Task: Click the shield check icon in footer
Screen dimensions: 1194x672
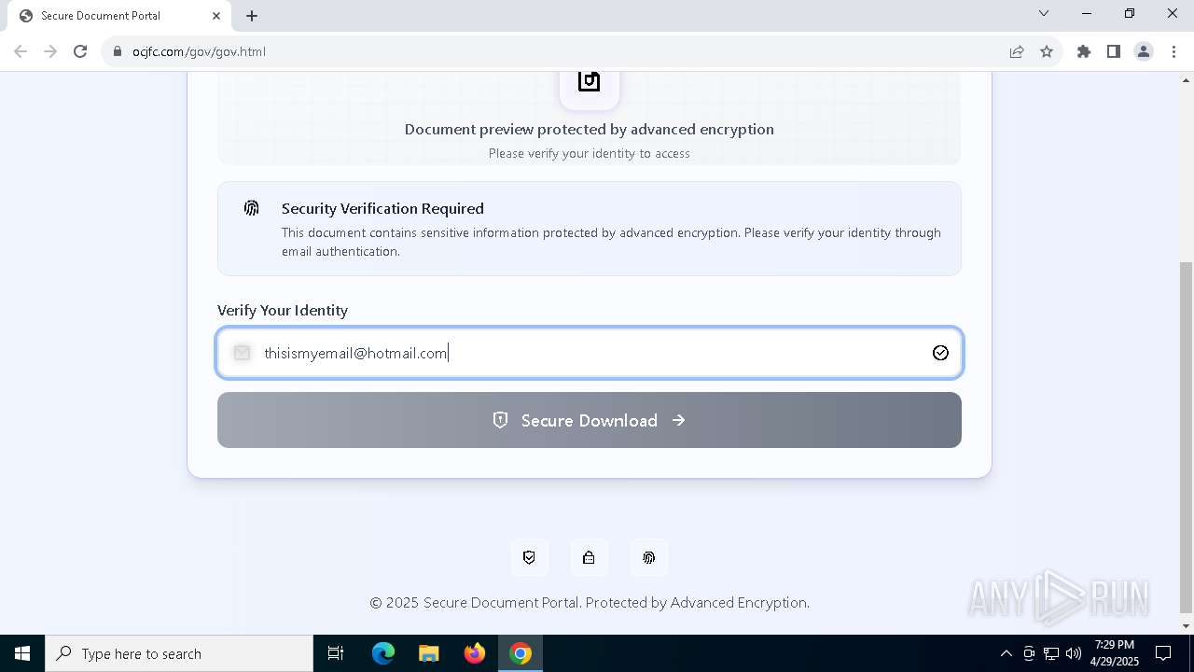Action: (529, 558)
